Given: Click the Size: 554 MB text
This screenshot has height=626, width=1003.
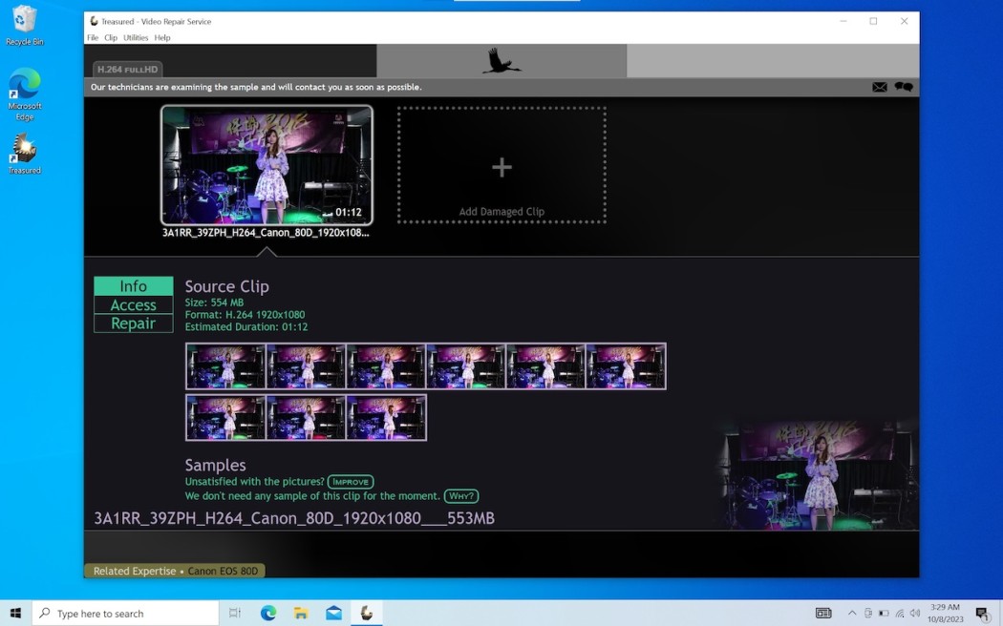Looking at the screenshot, I should point(214,303).
